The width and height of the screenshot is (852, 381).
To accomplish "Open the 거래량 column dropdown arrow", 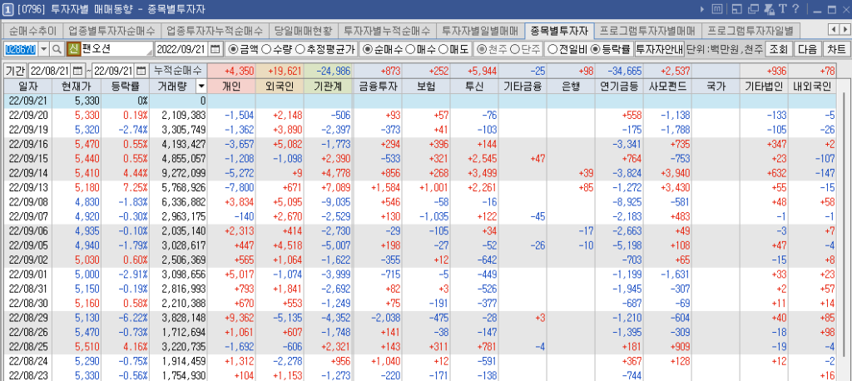I will click(201, 86).
